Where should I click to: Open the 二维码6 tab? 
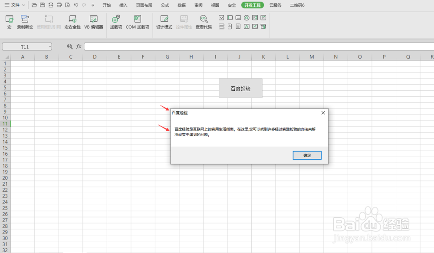click(x=297, y=5)
